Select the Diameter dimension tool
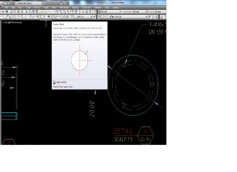Image resolution: width=237 pixels, height=172 pixels. [22, 17]
